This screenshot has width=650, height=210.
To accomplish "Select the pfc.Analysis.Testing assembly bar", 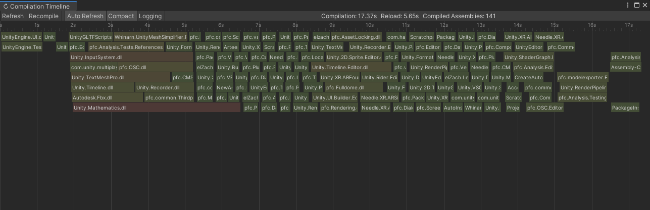I will point(582,97).
